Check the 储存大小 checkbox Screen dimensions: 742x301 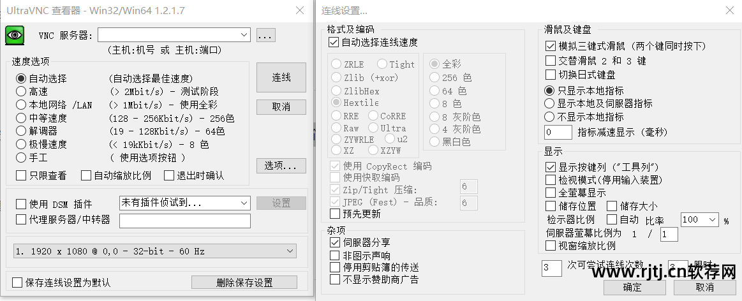(612, 206)
